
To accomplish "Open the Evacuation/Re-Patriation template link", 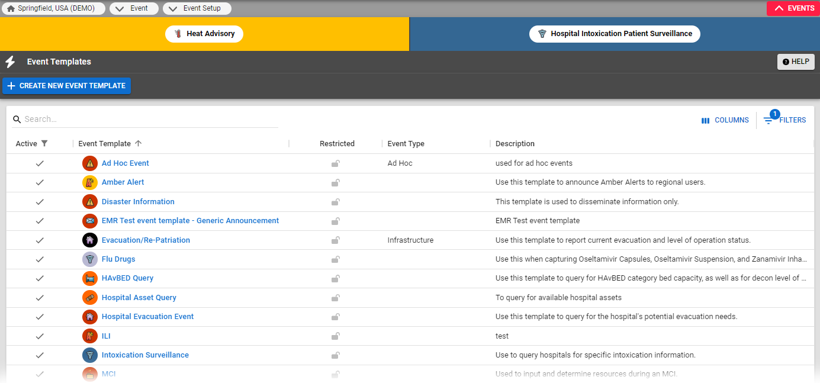I will tap(146, 240).
